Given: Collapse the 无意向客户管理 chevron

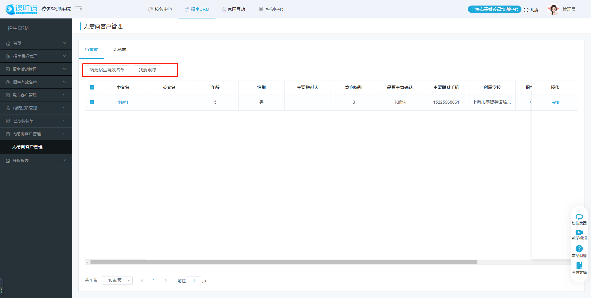Looking at the screenshot, I should 64,133.
